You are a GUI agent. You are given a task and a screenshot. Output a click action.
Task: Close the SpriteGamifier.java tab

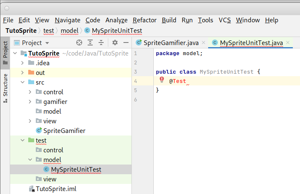[204, 43]
